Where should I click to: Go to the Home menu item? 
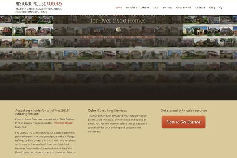point(118,8)
